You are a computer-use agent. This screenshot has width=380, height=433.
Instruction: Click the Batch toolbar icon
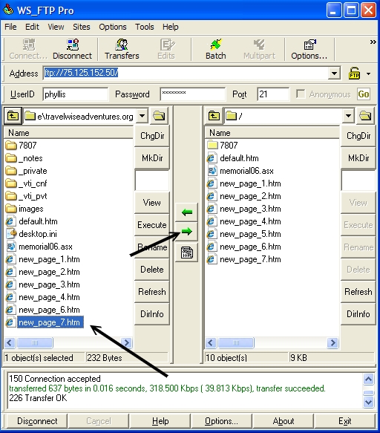tap(215, 49)
